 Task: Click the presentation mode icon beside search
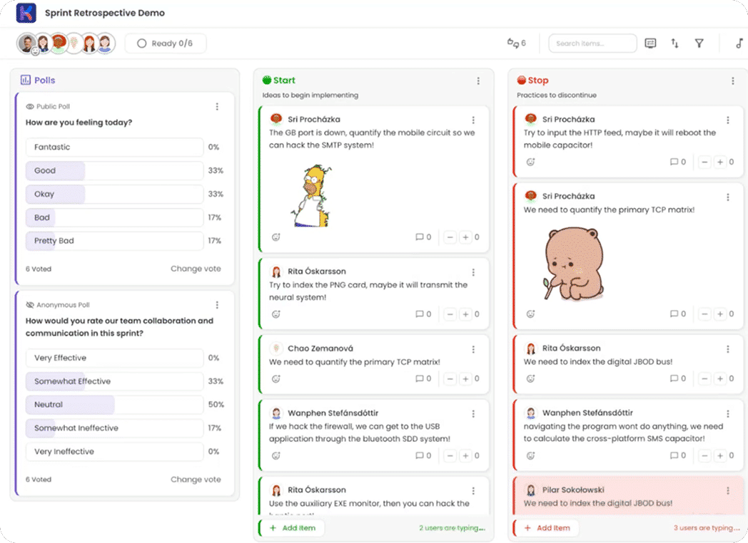pyautogui.click(x=650, y=43)
